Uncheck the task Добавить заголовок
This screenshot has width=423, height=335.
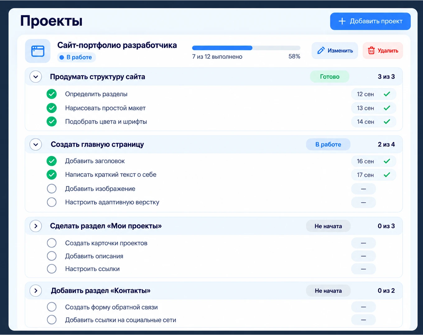tap(52, 161)
